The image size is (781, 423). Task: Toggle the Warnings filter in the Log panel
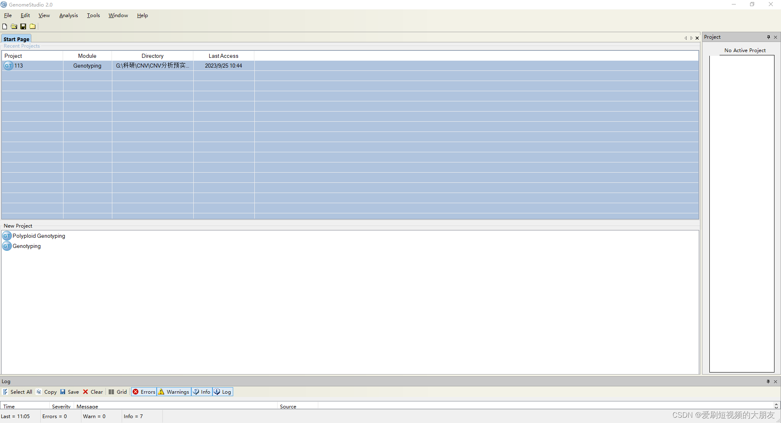click(174, 392)
